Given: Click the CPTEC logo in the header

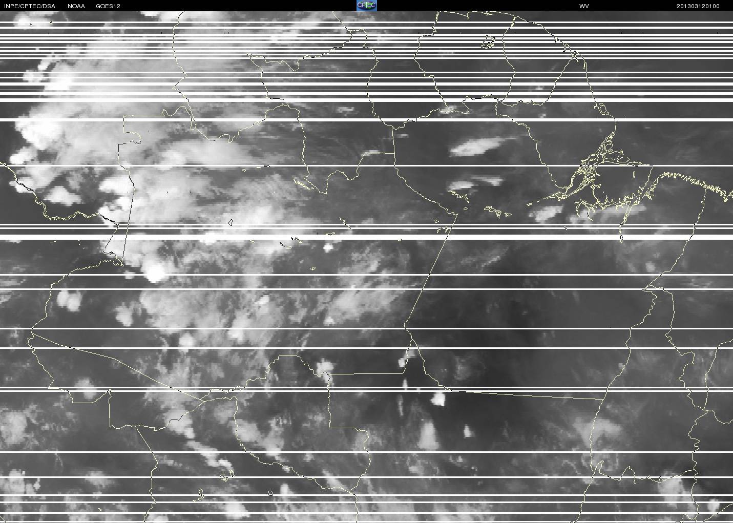Looking at the screenshot, I should tap(366, 6).
